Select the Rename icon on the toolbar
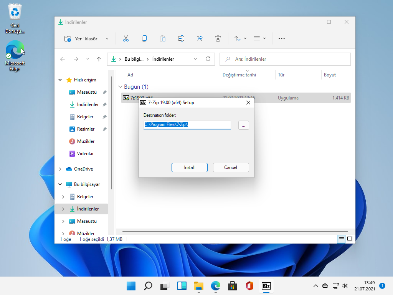Viewport: 393px width, 295px height. [181, 38]
